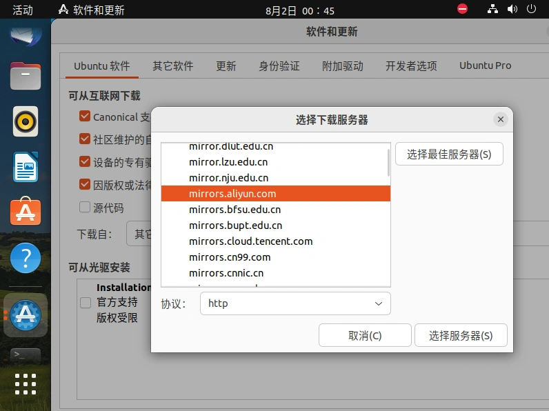Screen dimensions: 549x411
Task: Select mirrors.cn99.com in server list
Action: 276,257
